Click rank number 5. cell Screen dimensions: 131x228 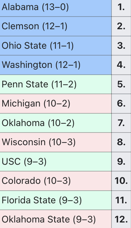point(121,84)
